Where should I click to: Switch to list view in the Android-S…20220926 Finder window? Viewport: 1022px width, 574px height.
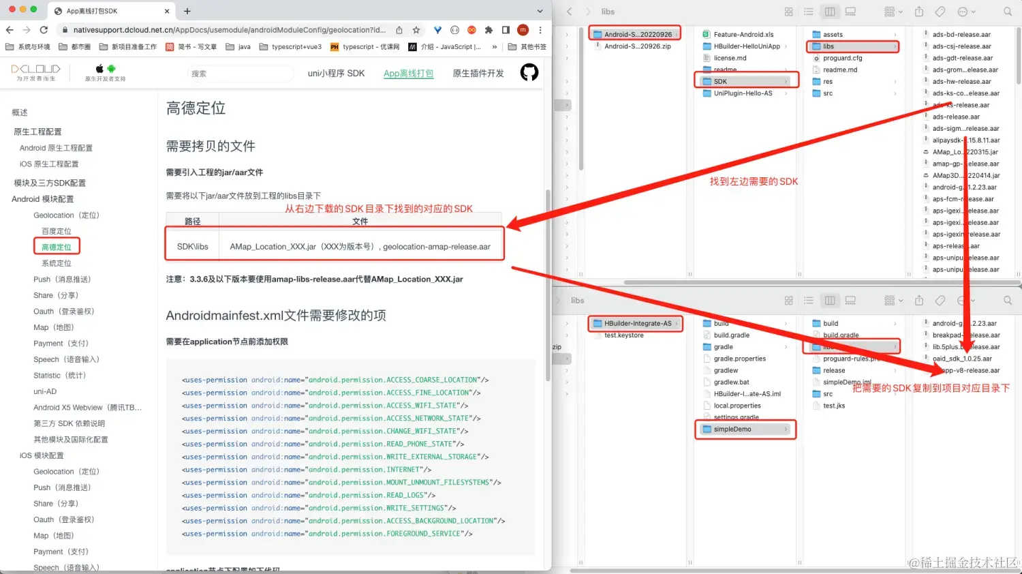(x=809, y=12)
